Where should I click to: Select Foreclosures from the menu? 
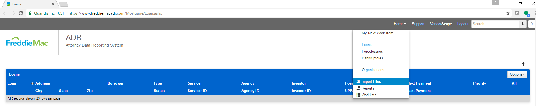coord(372,52)
